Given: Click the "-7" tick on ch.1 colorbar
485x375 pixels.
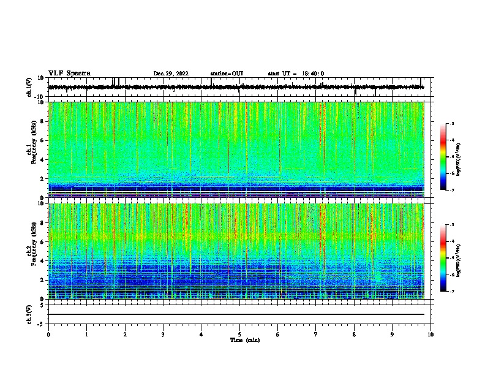Looking at the screenshot, I should pyautogui.click(x=451, y=190).
